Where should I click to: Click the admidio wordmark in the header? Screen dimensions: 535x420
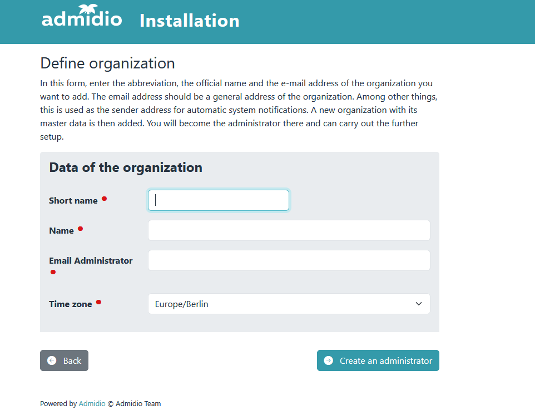[82, 19]
